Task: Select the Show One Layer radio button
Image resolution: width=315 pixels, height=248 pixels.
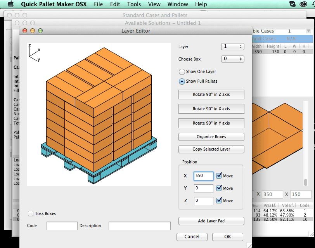Action: (182, 72)
